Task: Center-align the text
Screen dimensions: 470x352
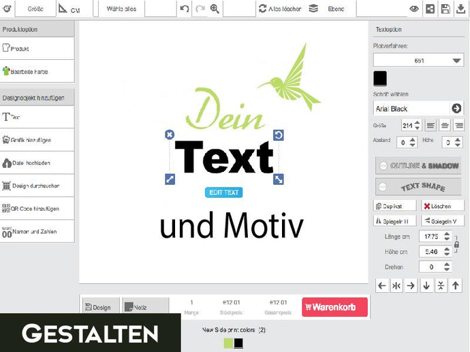Action: pos(445,126)
